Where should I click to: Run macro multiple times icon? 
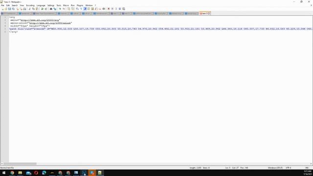[x=120, y=9]
